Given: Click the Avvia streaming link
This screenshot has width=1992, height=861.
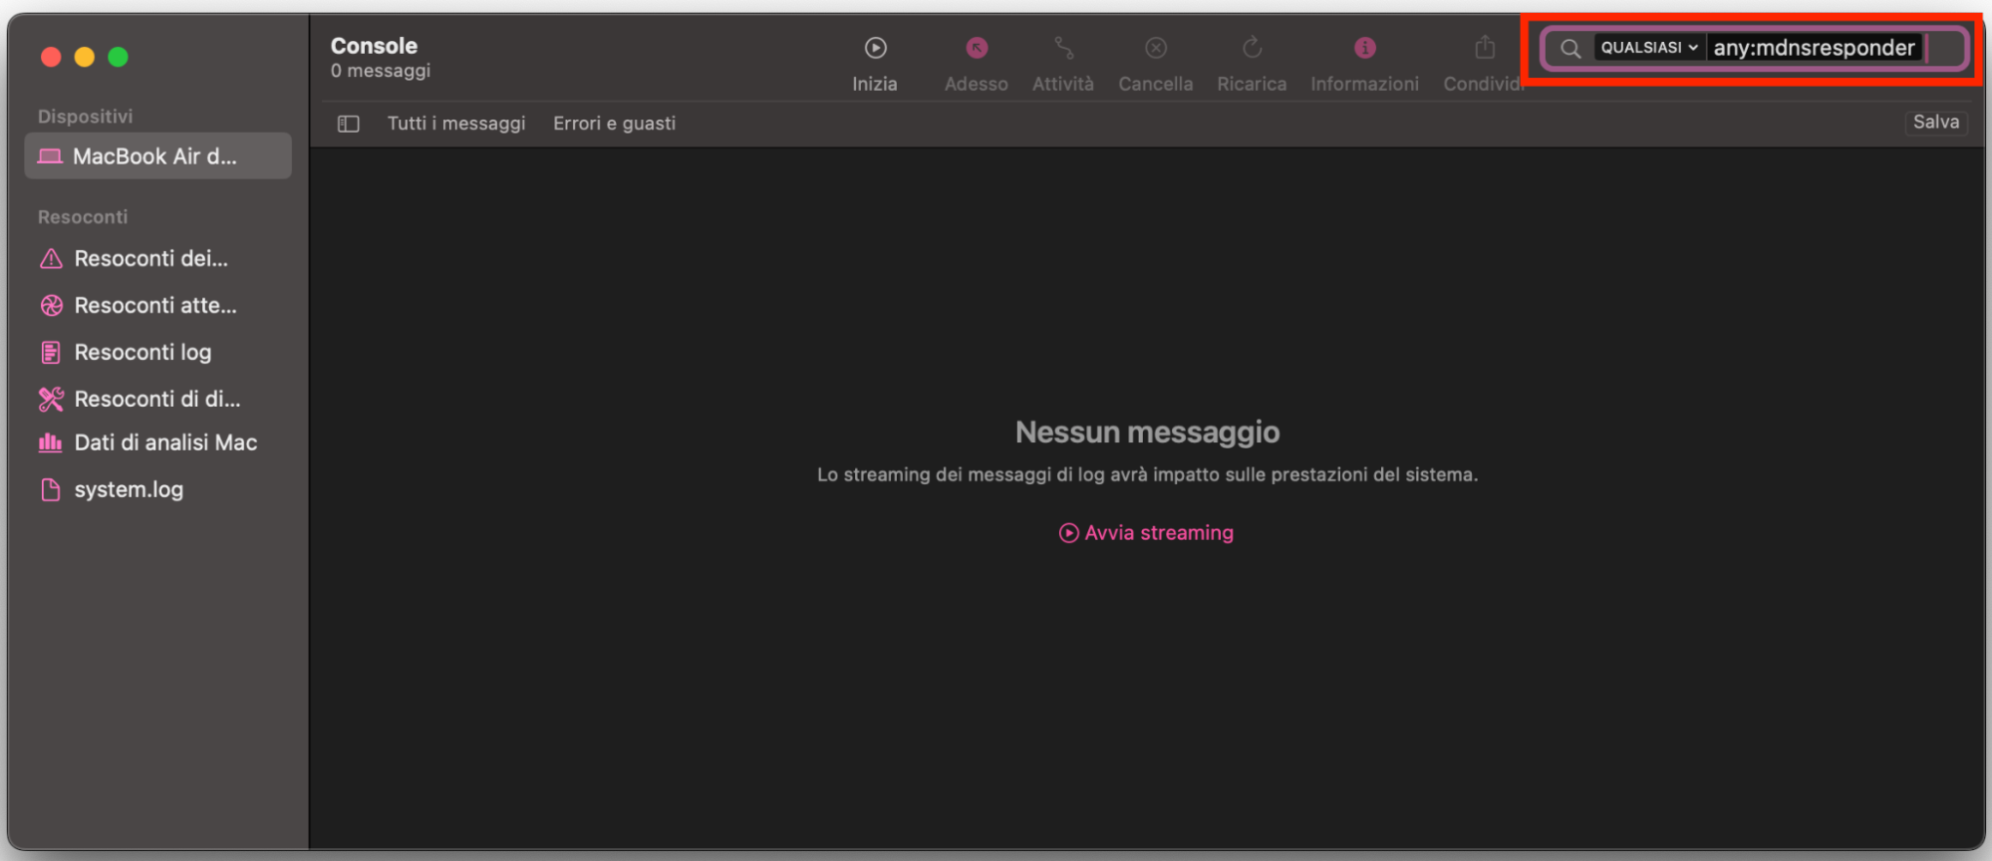Looking at the screenshot, I should tap(1146, 533).
